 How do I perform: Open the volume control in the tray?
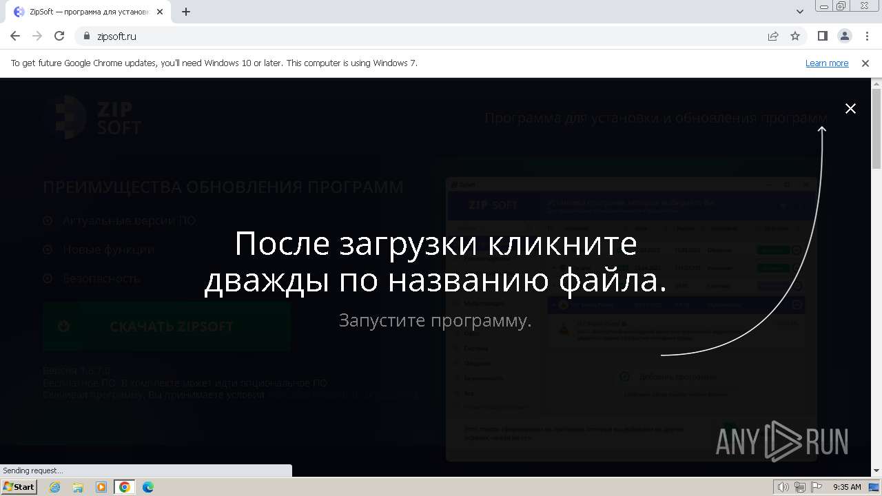[x=783, y=487]
